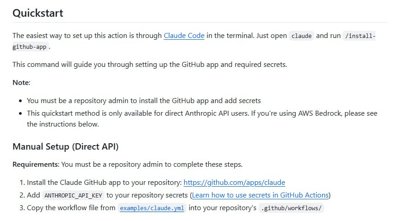Click the ANTHROPIC_API_KEY code label
Screen dimensions: 400x221
73,196
